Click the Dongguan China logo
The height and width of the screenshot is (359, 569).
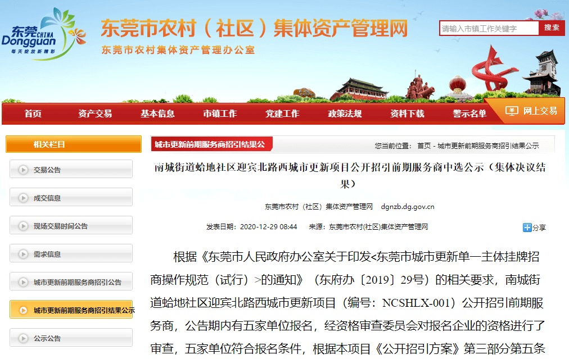tap(43, 34)
